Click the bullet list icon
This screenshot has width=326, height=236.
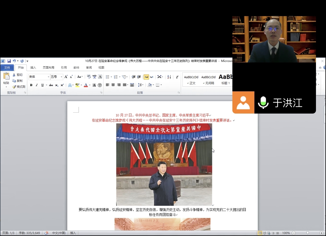108,77
